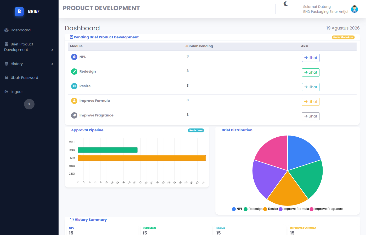Click the History database icon in sidebar

coord(7,64)
